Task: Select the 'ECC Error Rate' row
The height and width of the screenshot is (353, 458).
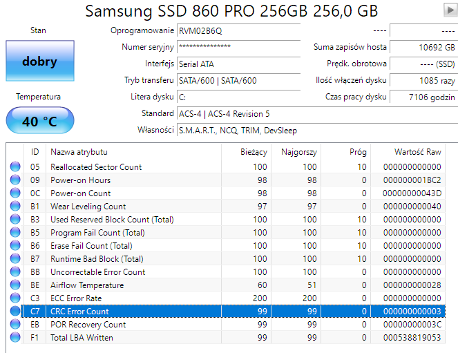Action: (233, 298)
